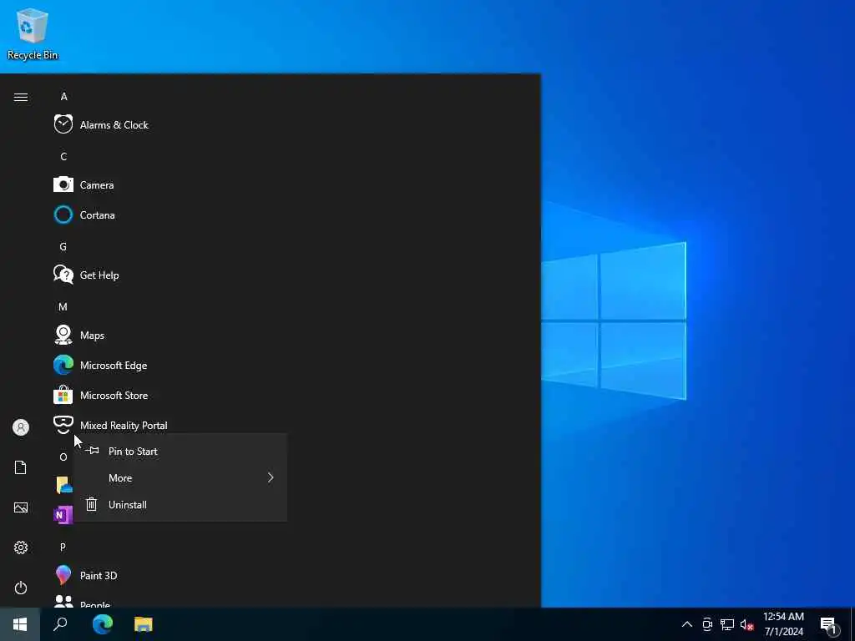Jump via the letter A header

63,97
